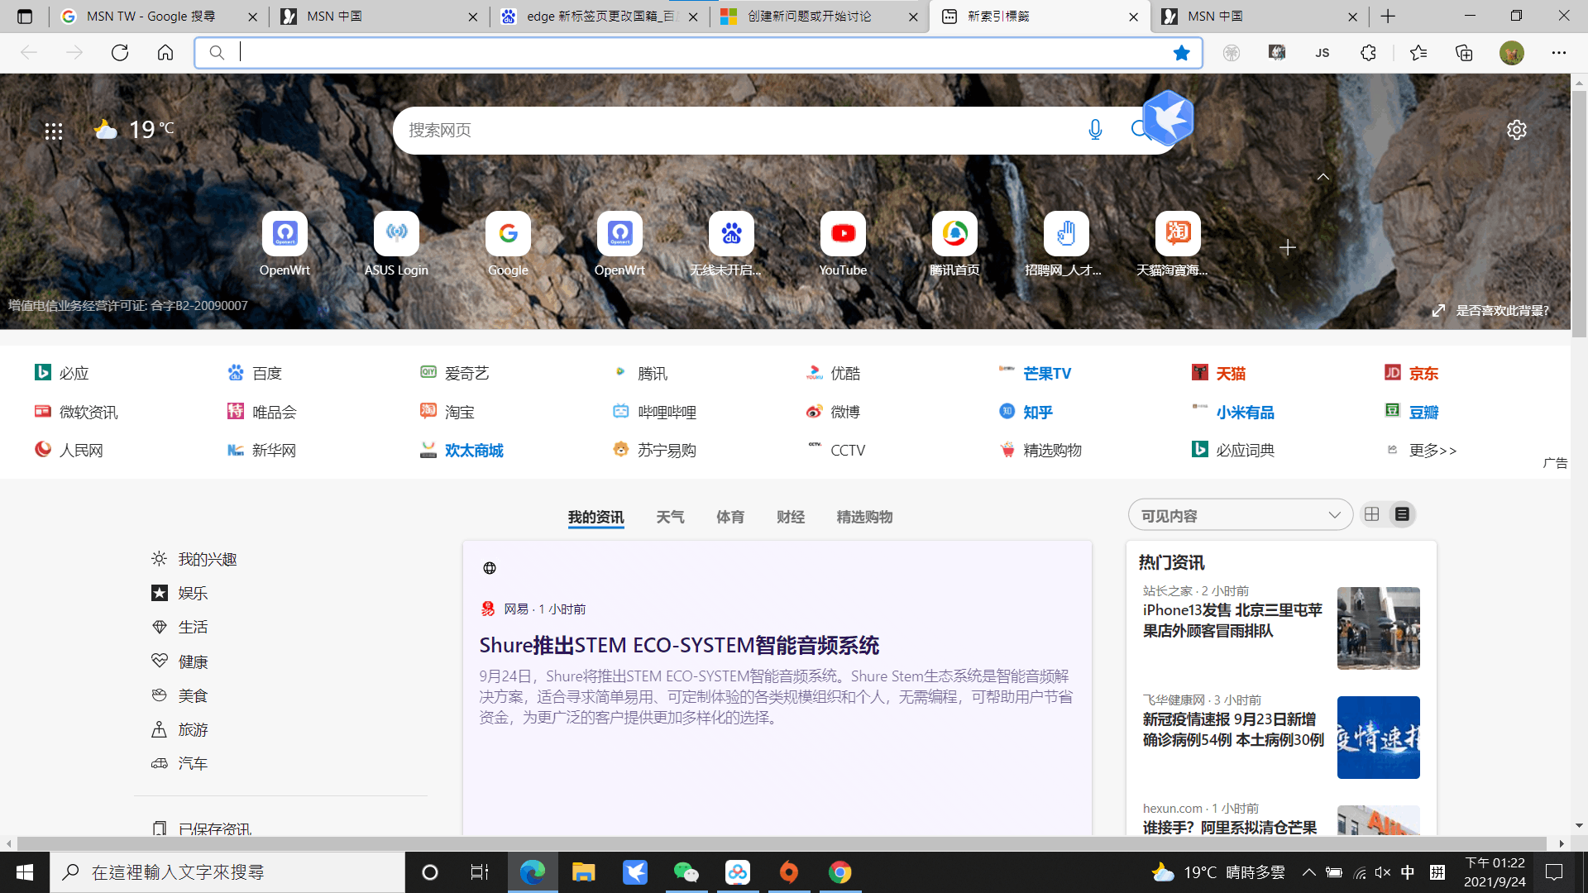
Task: Open the Windows Start menu
Action: pyautogui.click(x=25, y=872)
